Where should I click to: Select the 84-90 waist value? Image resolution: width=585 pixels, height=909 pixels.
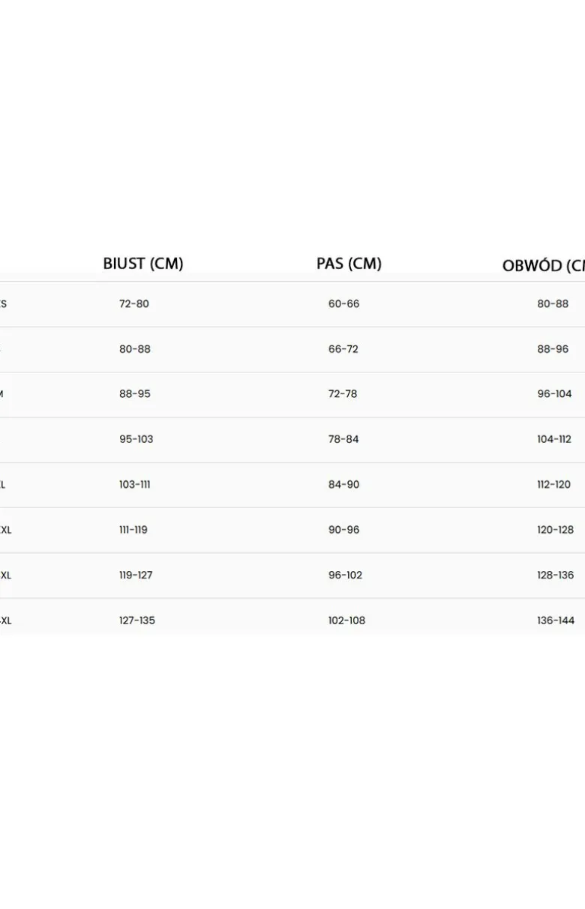coord(343,484)
